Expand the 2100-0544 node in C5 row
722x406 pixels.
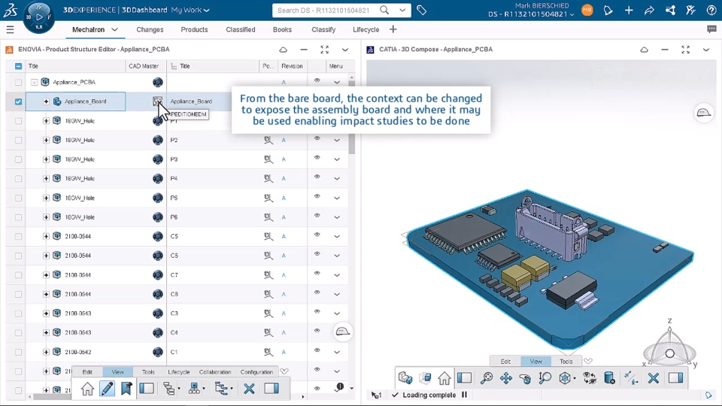[x=46, y=236]
